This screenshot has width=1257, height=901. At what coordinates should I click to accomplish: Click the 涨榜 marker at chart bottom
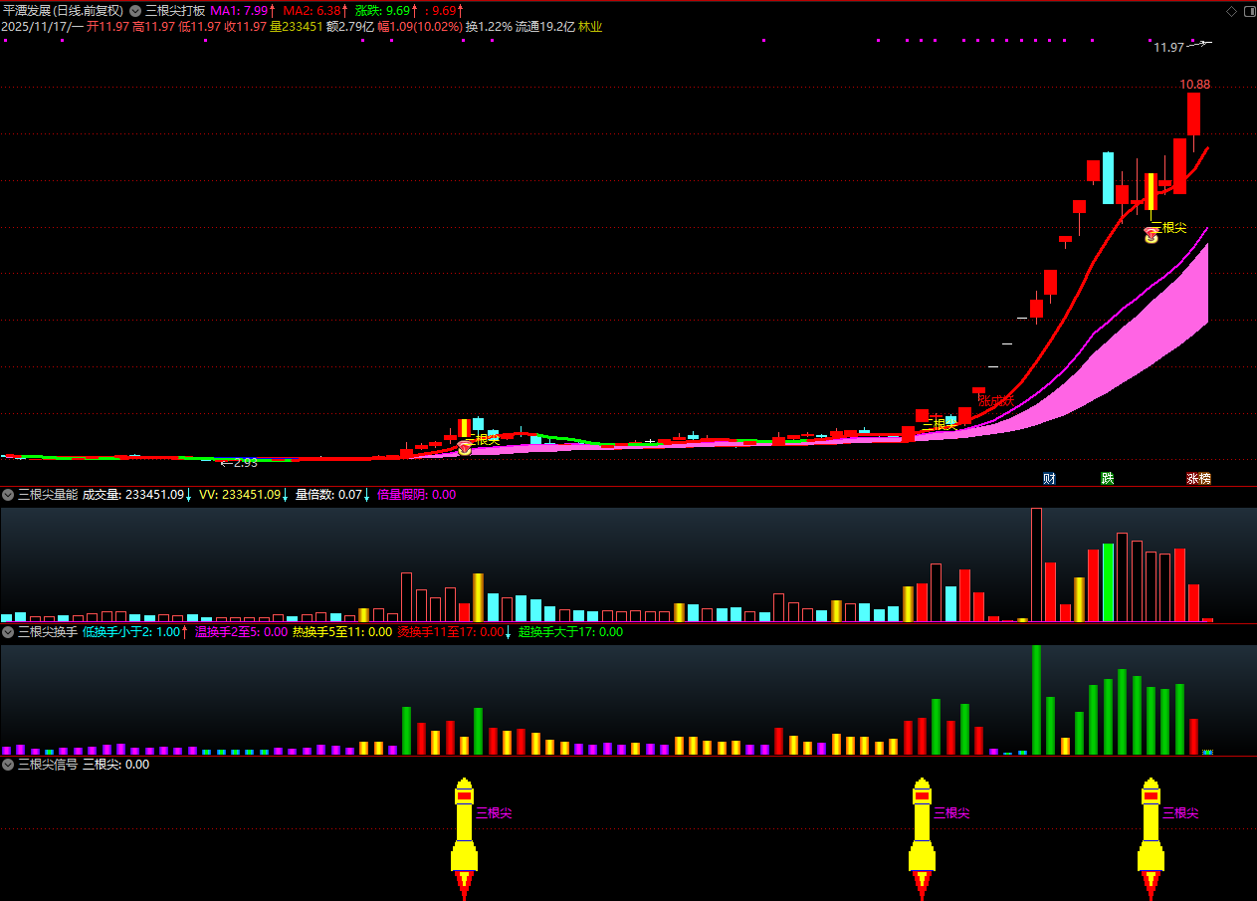coord(1198,478)
